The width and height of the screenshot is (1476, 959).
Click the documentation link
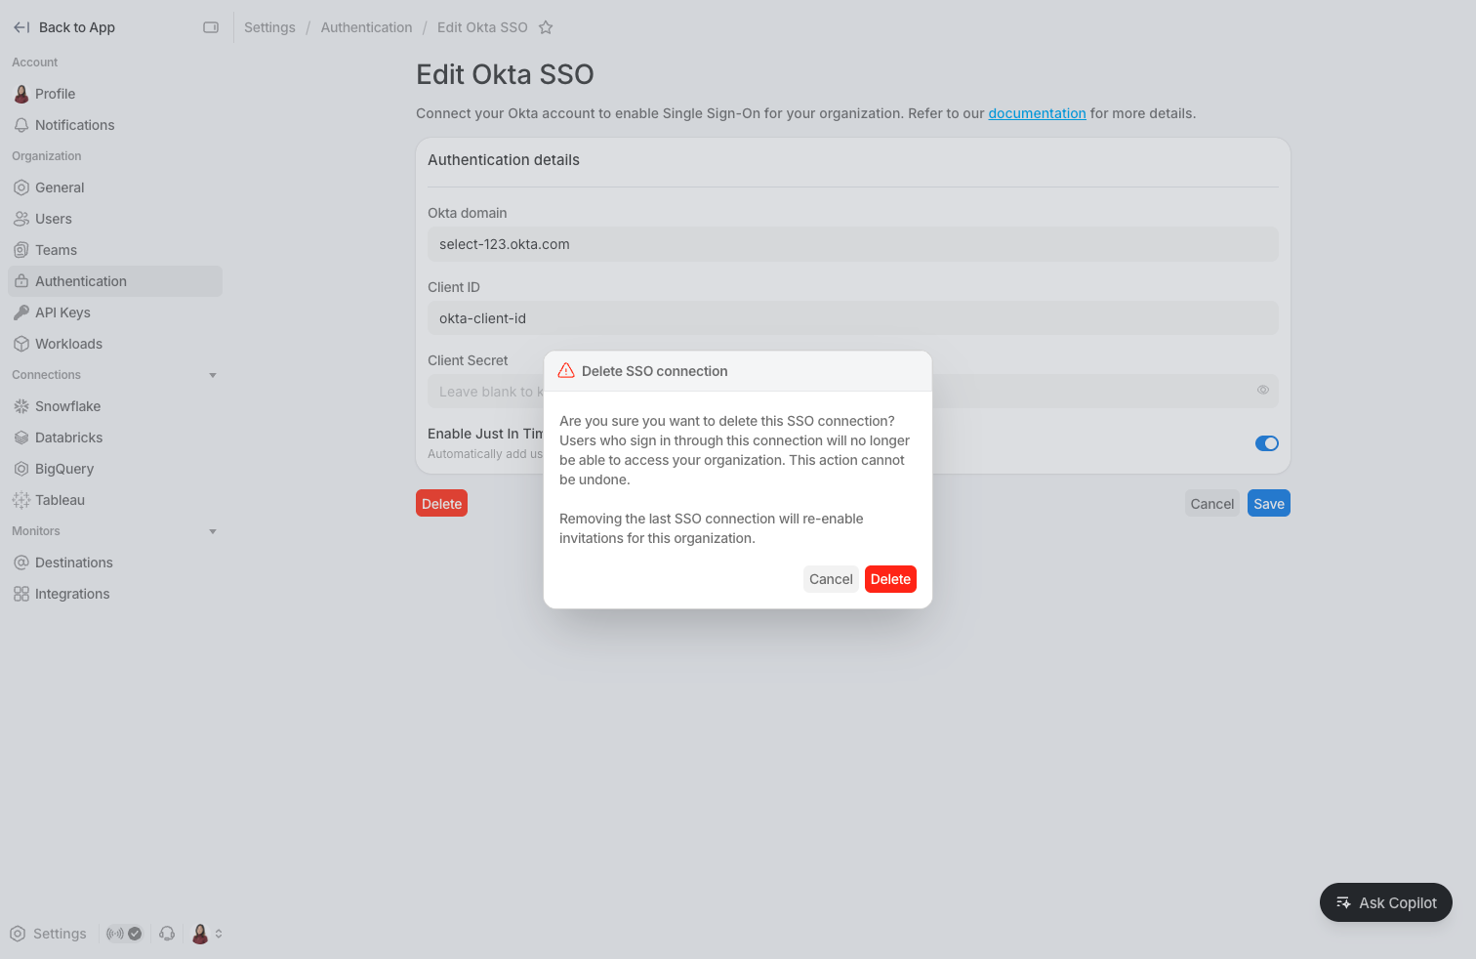[1037, 113]
